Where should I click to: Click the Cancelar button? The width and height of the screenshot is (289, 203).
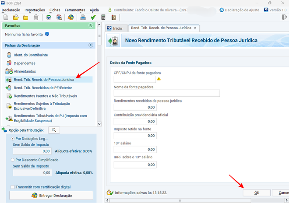(x=281, y=192)
